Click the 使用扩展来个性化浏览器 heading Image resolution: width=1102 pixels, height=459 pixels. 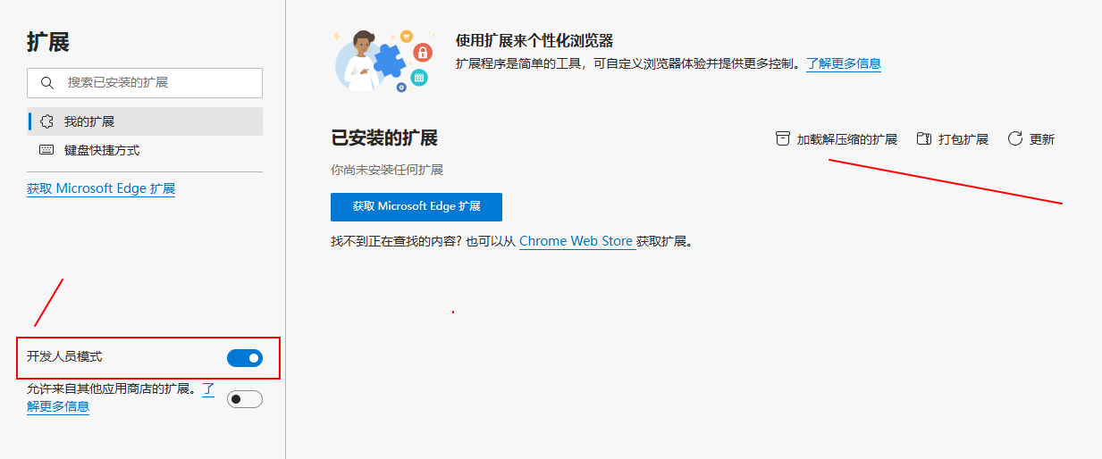tap(534, 40)
